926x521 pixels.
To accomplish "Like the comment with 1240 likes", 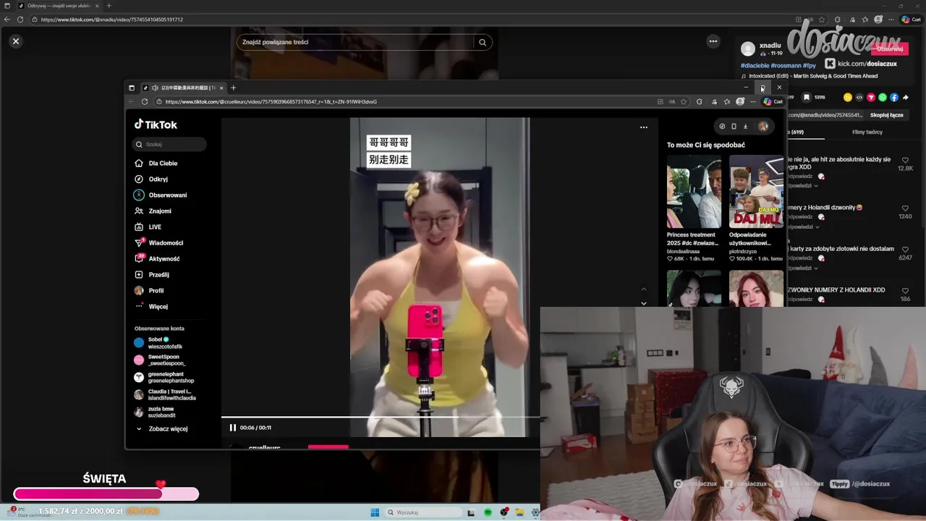I will [905, 208].
